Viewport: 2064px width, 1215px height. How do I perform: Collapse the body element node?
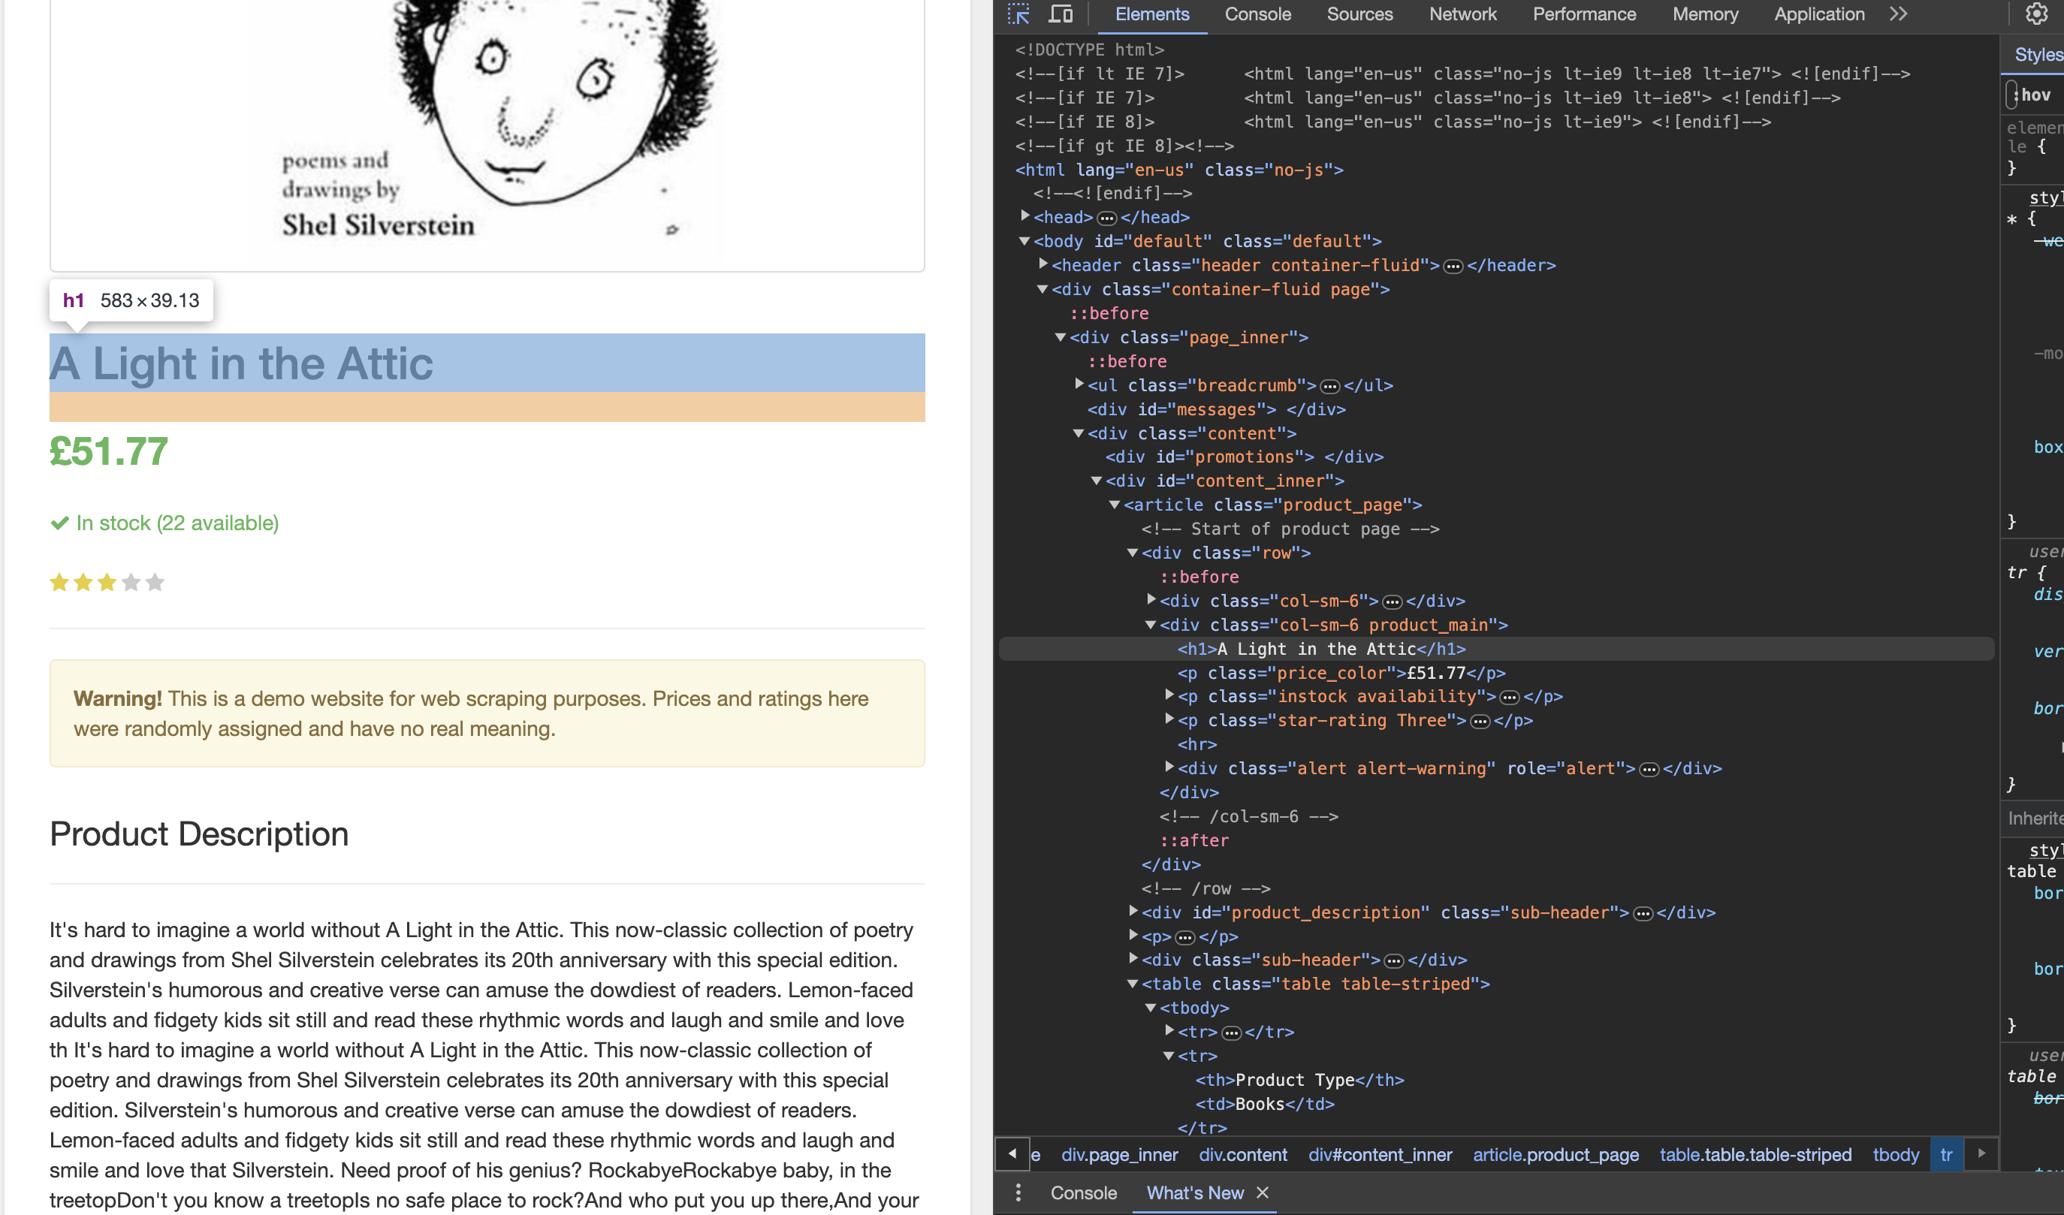click(x=1024, y=241)
